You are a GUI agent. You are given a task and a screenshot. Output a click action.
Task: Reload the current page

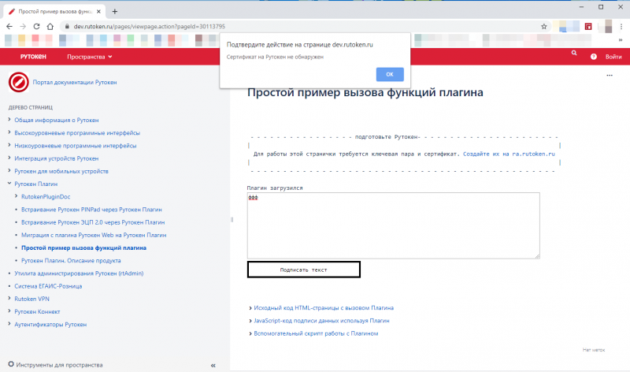click(x=36, y=27)
